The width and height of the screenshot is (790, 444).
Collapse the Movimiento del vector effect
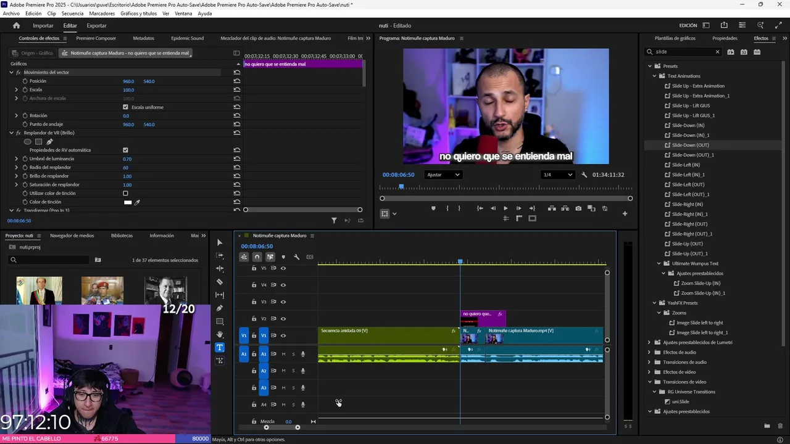click(x=11, y=73)
